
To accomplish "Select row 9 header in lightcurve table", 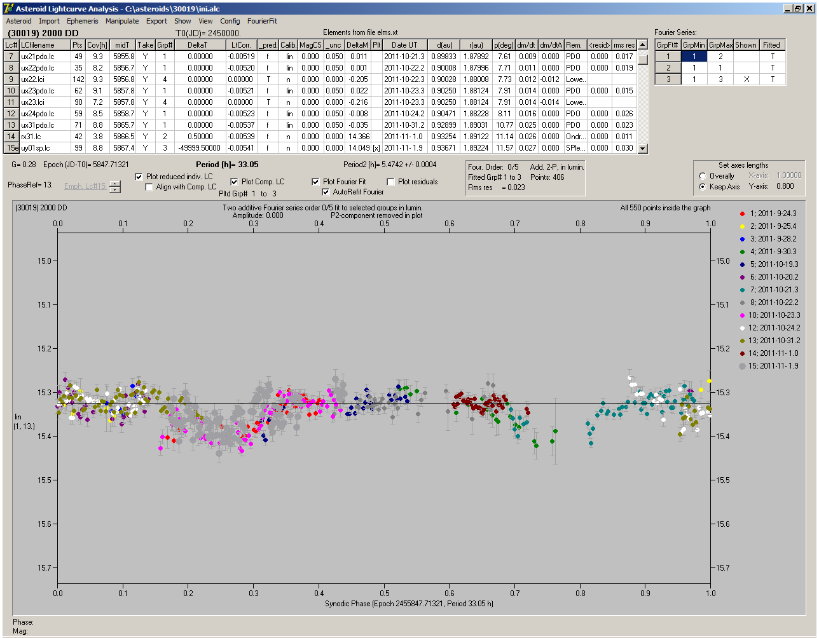I will pyautogui.click(x=11, y=79).
